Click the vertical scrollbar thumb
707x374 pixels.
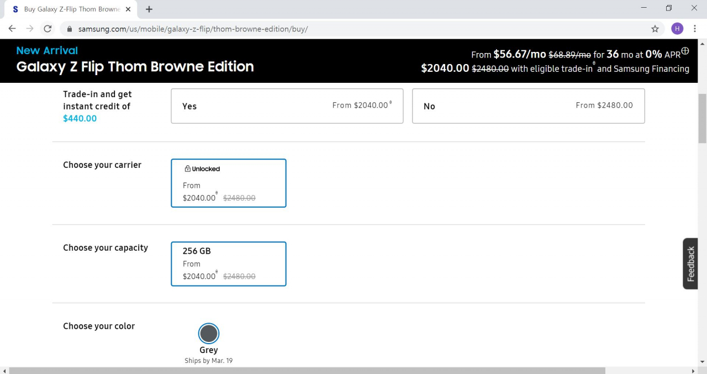click(703, 119)
